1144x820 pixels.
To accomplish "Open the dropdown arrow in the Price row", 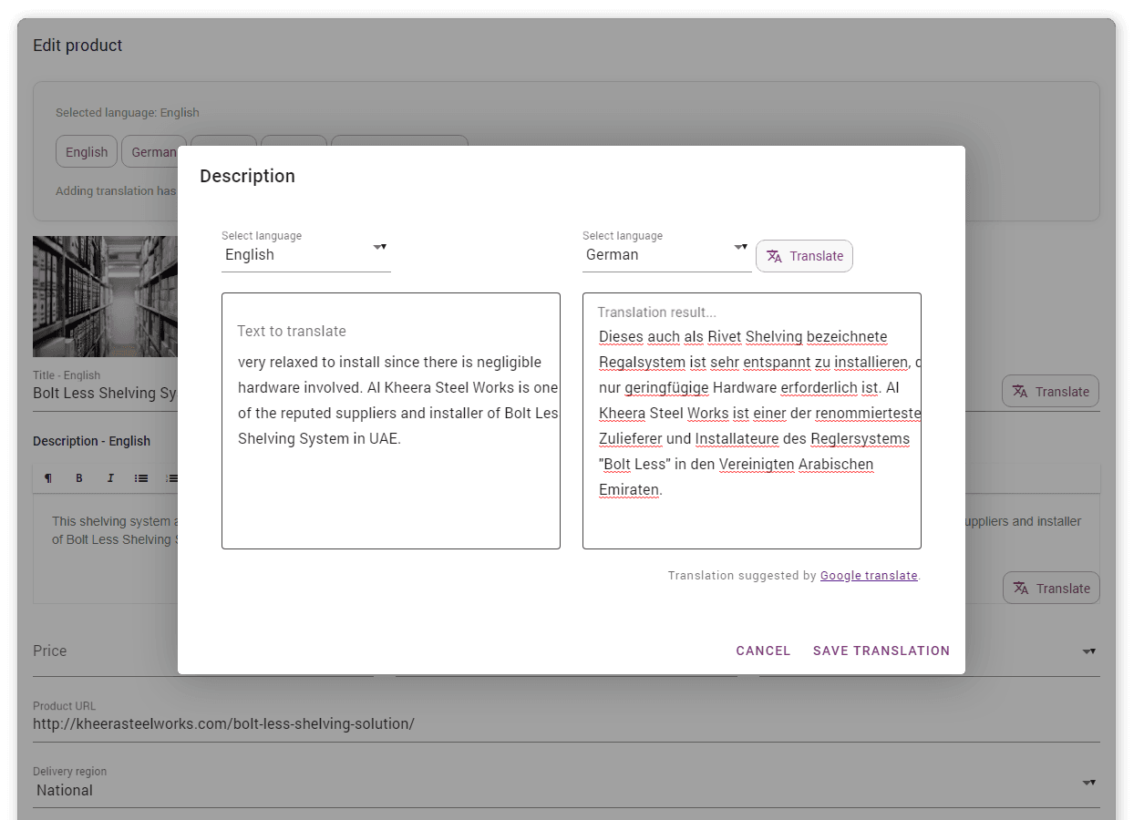I will pyautogui.click(x=1087, y=651).
